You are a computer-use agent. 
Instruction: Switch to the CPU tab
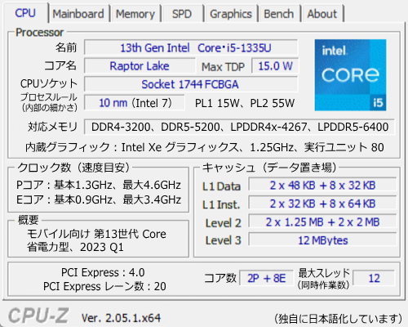(25, 13)
